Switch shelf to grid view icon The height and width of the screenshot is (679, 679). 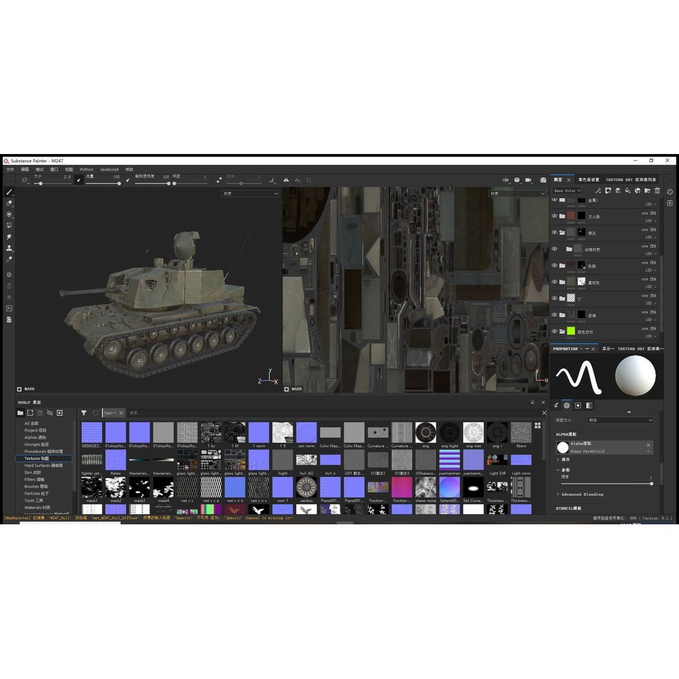pyautogui.click(x=538, y=426)
